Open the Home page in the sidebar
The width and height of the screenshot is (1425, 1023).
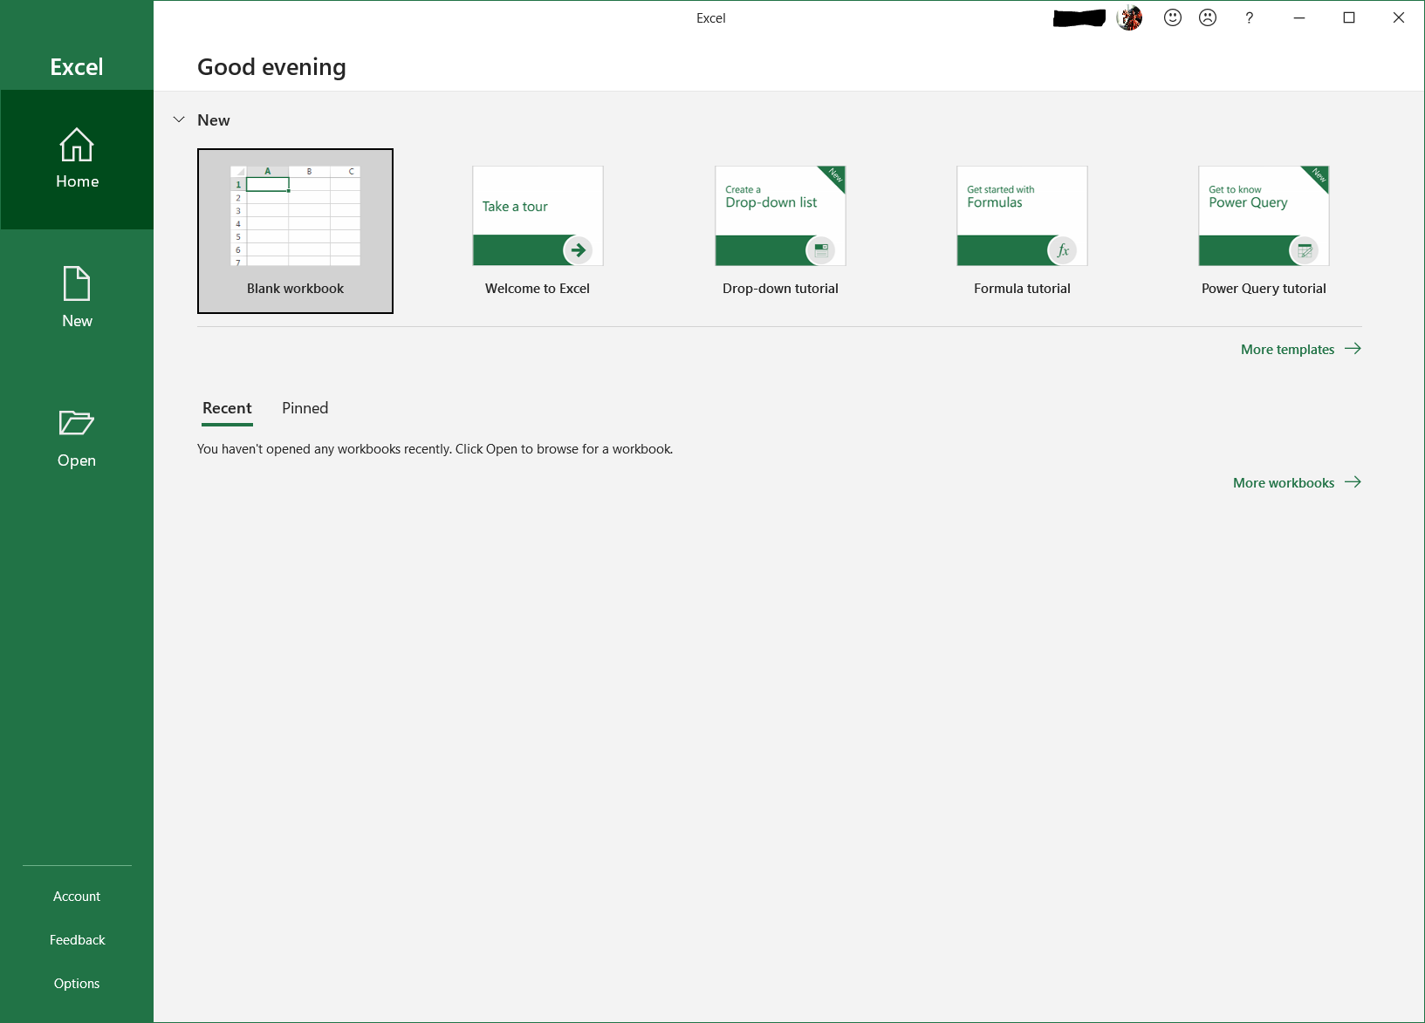[x=77, y=160]
